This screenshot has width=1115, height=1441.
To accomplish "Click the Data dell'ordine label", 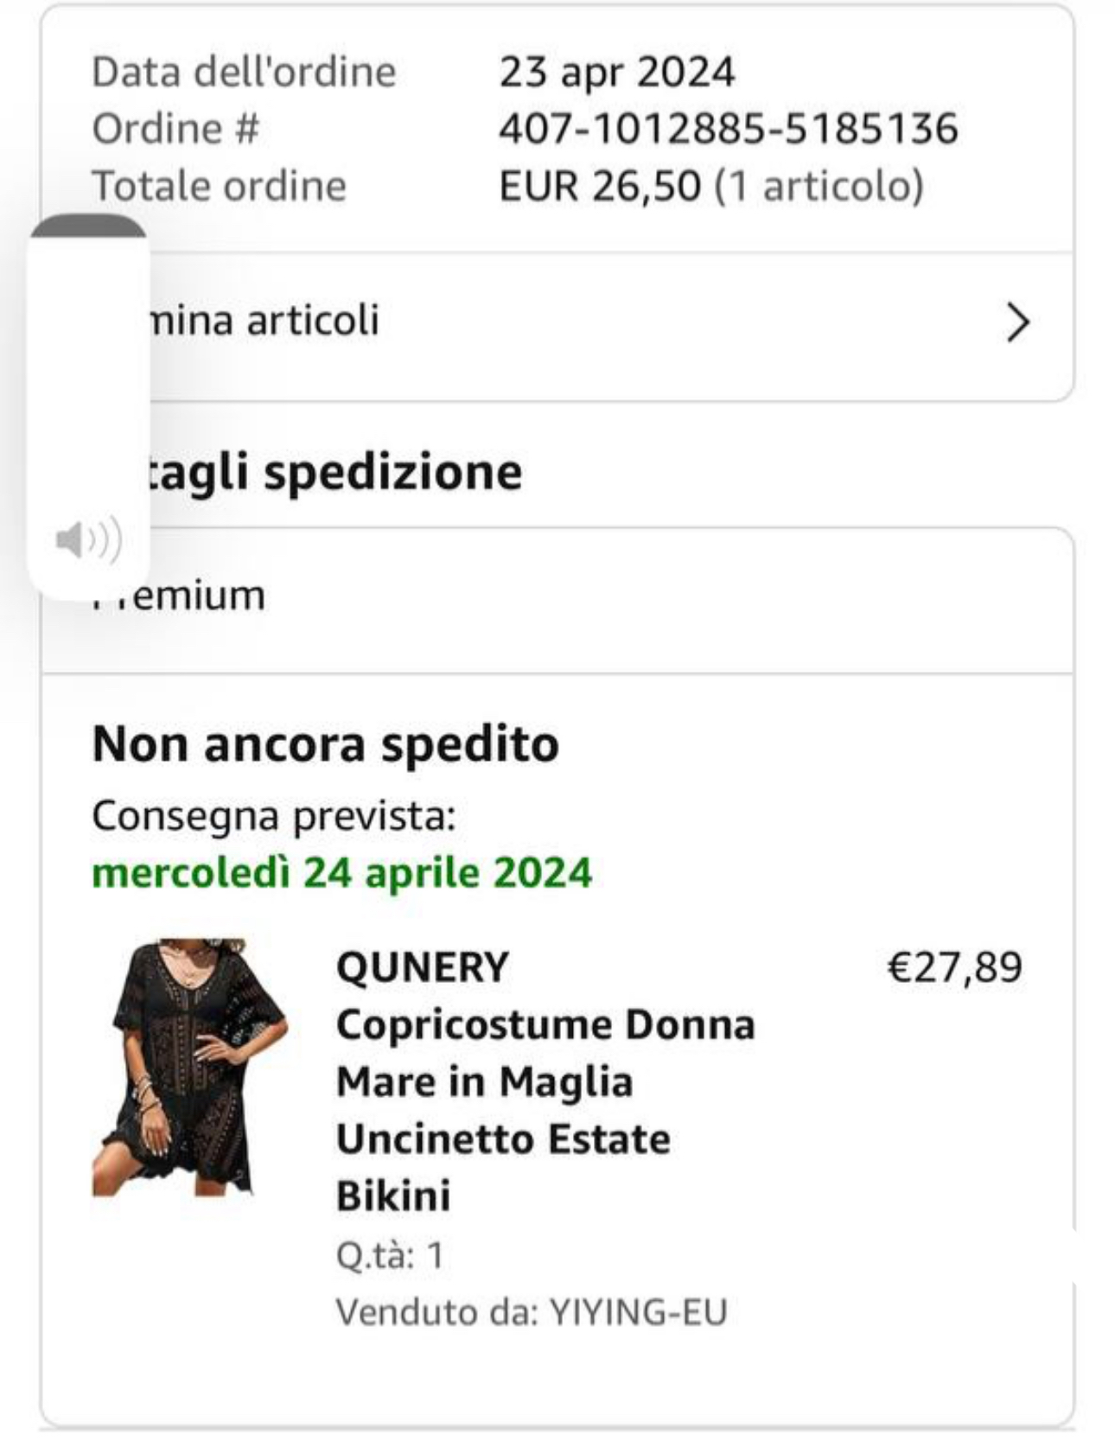I will [x=244, y=72].
